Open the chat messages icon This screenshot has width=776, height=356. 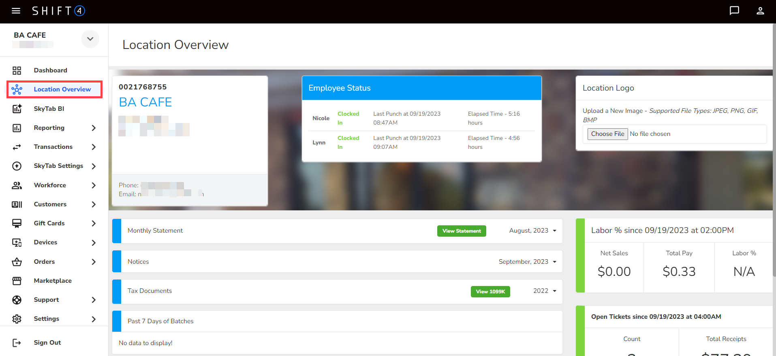[x=734, y=11]
